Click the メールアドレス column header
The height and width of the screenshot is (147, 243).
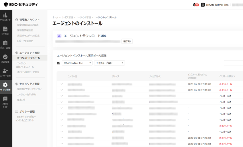pos(155,76)
